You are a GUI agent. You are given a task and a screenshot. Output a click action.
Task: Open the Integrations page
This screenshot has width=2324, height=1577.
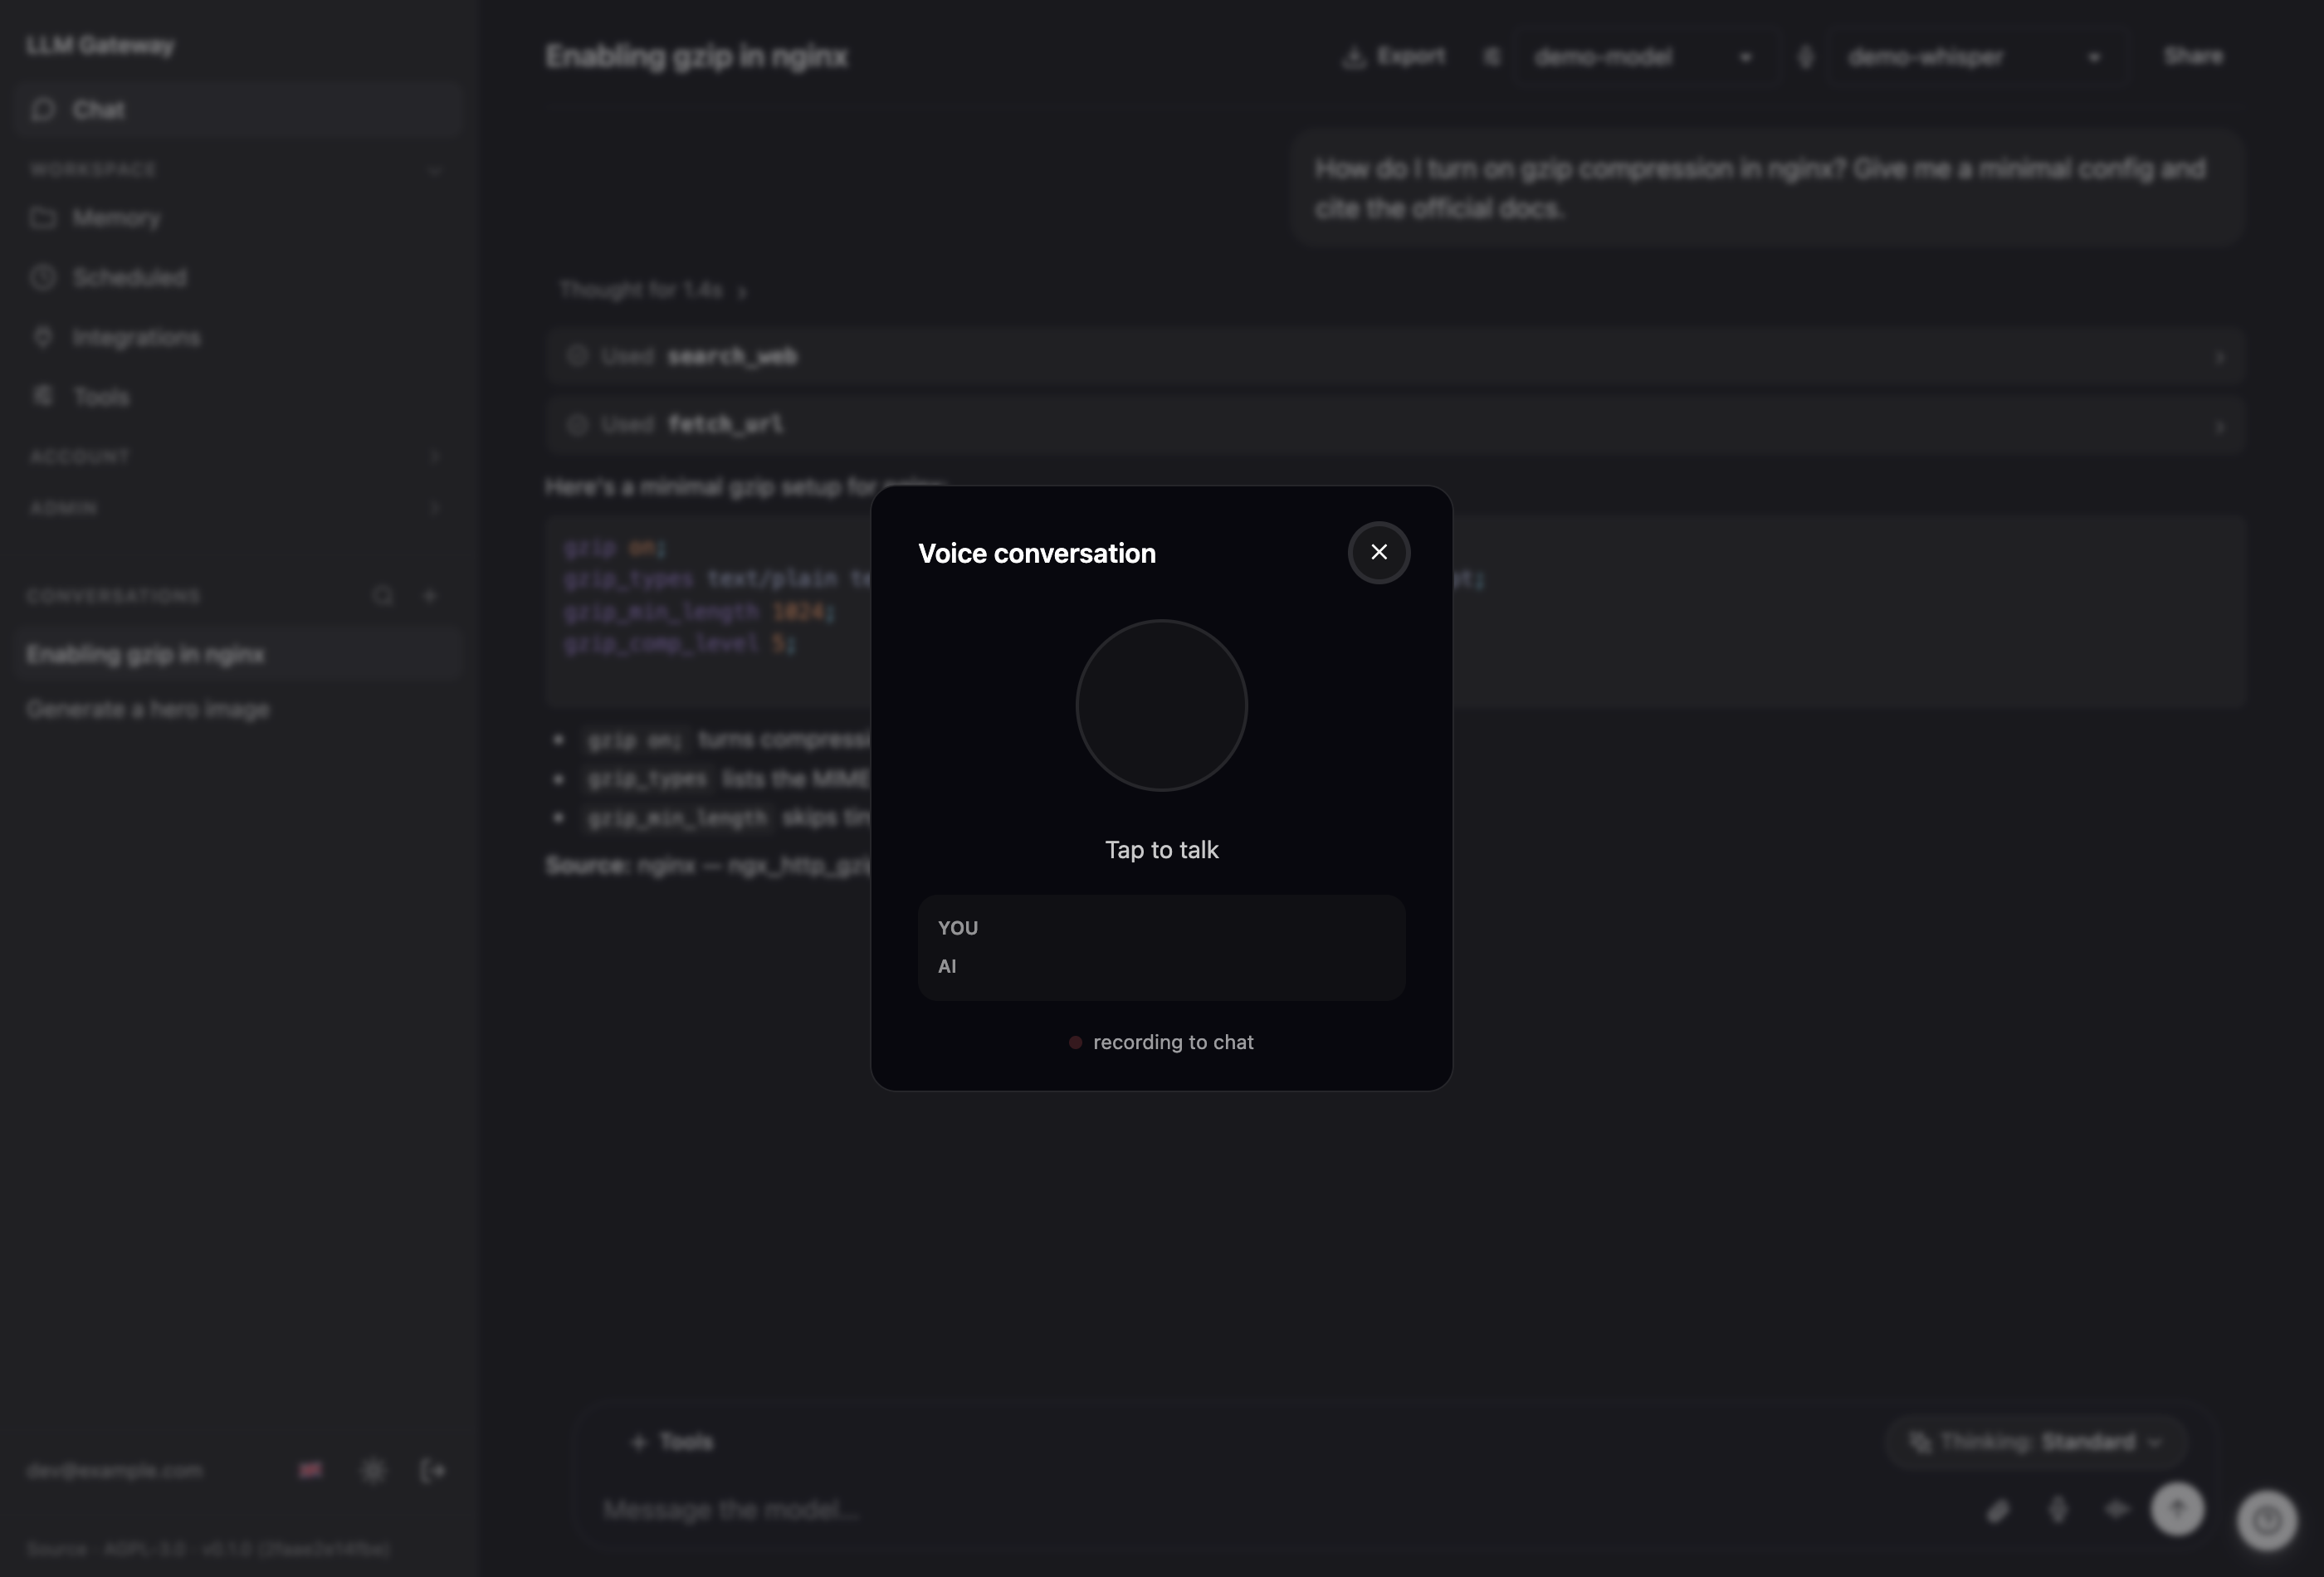[238, 338]
